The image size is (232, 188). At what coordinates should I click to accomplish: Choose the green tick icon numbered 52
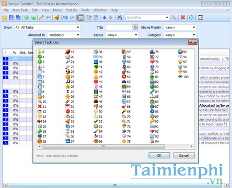(x=96, y=121)
